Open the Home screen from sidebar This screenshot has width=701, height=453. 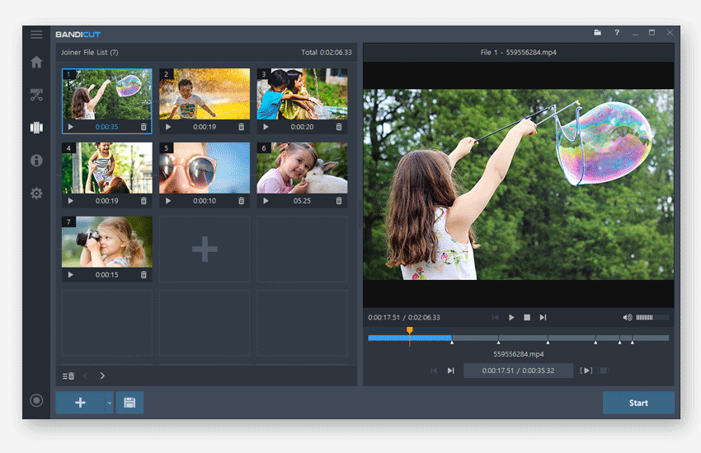tap(36, 62)
